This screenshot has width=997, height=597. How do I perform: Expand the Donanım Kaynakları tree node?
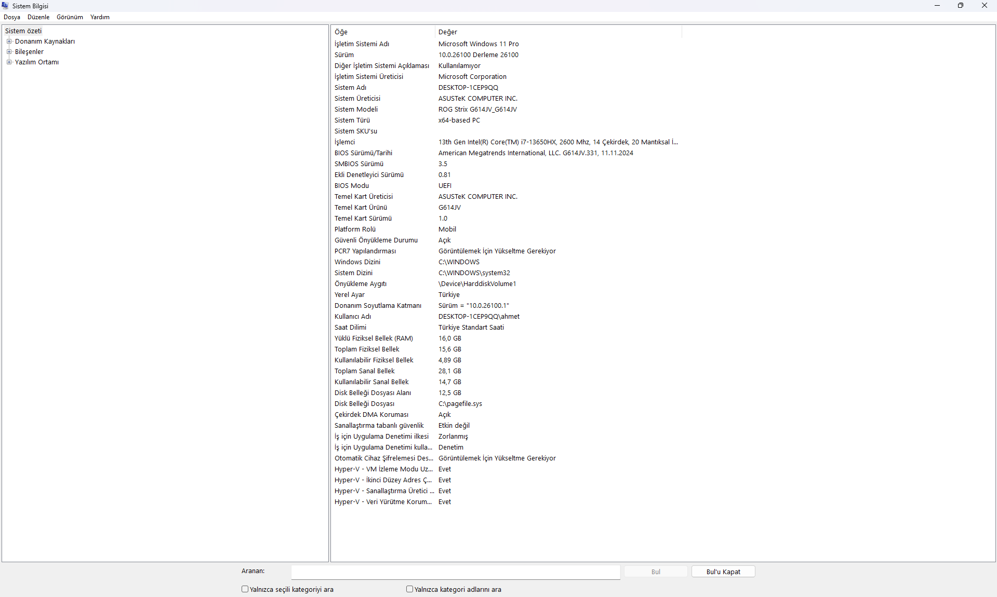click(9, 41)
